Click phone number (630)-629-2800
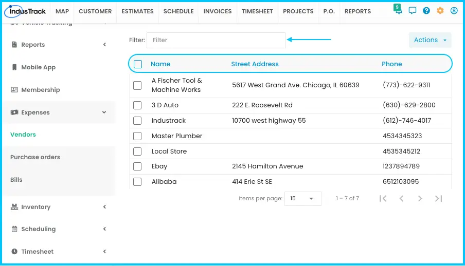 [x=409, y=105]
